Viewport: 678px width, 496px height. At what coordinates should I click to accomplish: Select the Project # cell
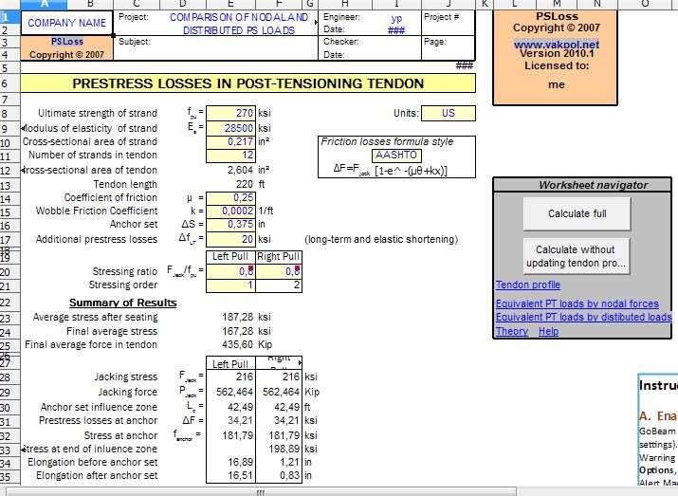(x=448, y=23)
